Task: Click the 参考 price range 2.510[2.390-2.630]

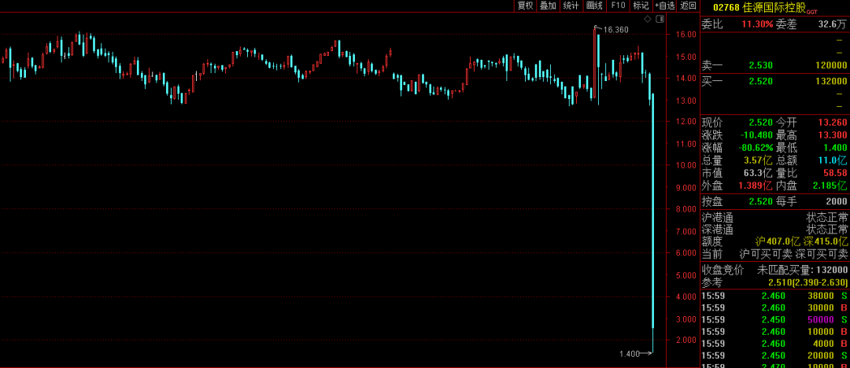Action: (x=807, y=283)
